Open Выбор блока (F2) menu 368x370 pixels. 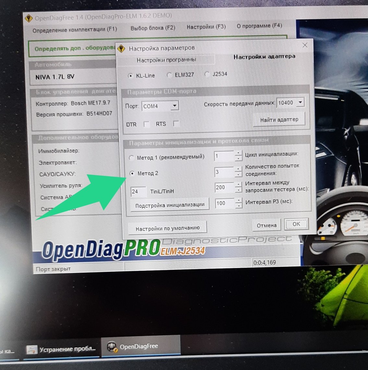coord(153,28)
